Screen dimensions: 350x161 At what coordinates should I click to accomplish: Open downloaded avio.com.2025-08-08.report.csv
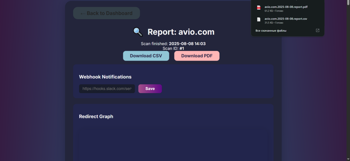286,19
